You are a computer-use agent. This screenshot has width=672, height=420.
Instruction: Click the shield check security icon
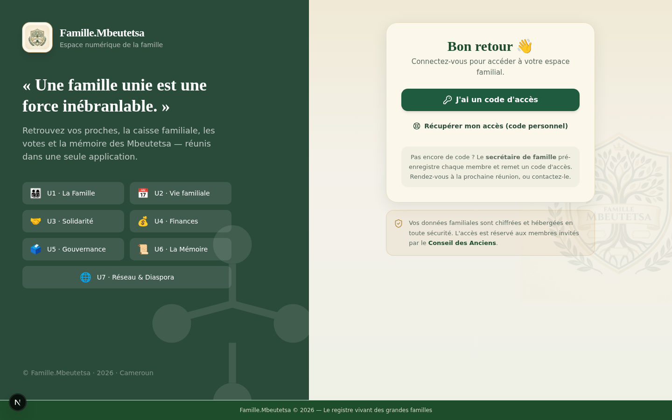point(399,224)
